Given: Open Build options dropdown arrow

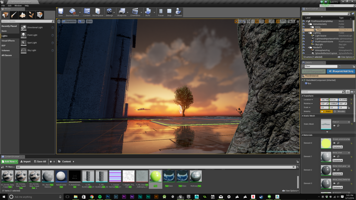Looking at the screenshot, I should click(x=154, y=12).
